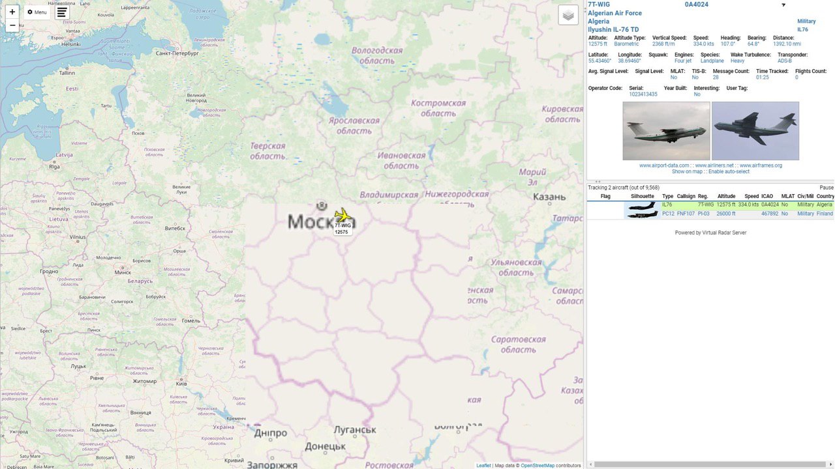Open the hamburger list menu icon
This screenshot has height=469, width=835.
tap(62, 12)
